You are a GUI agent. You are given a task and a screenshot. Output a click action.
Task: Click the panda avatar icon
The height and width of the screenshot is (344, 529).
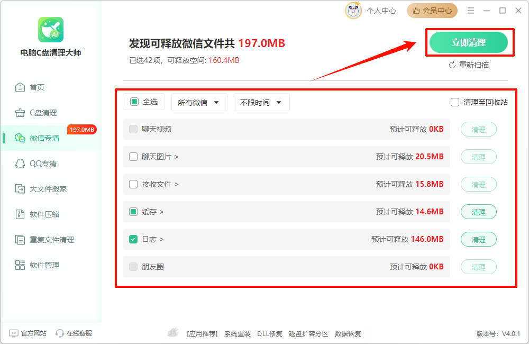(x=353, y=11)
